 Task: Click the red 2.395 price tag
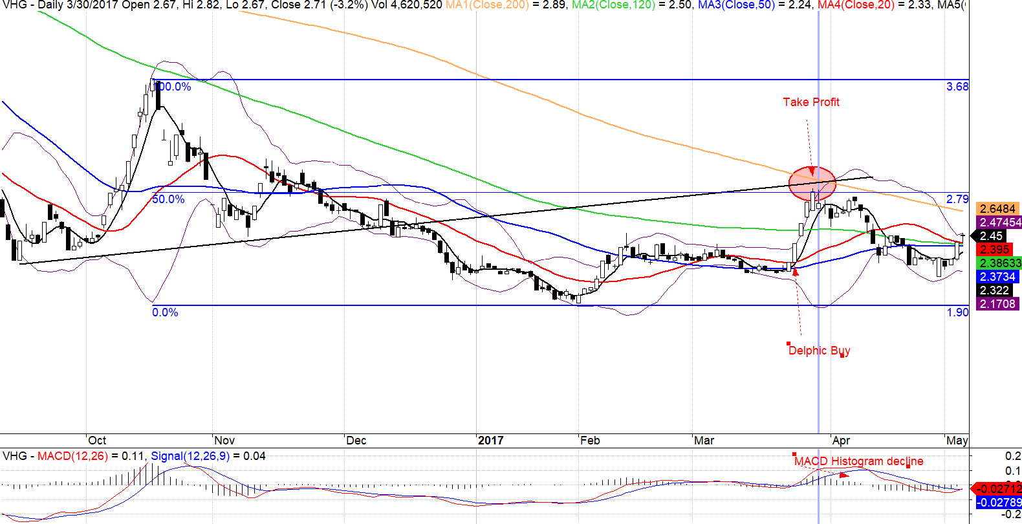[x=994, y=250]
